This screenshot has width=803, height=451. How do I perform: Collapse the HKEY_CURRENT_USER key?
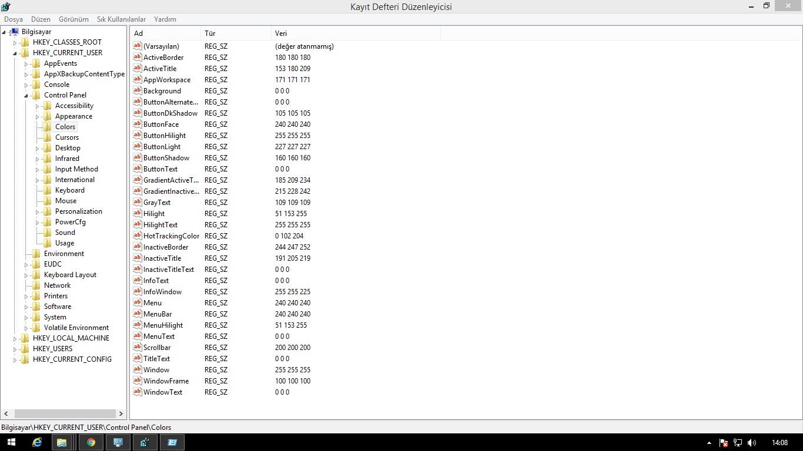point(15,53)
